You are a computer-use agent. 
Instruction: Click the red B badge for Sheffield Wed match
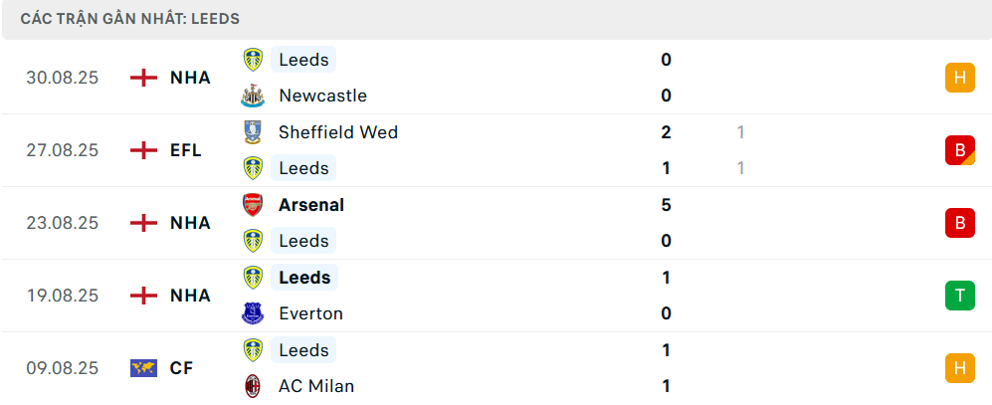(x=959, y=150)
